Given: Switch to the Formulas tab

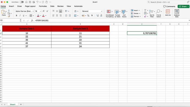Looking at the screenshot, I should [x=43, y=6].
